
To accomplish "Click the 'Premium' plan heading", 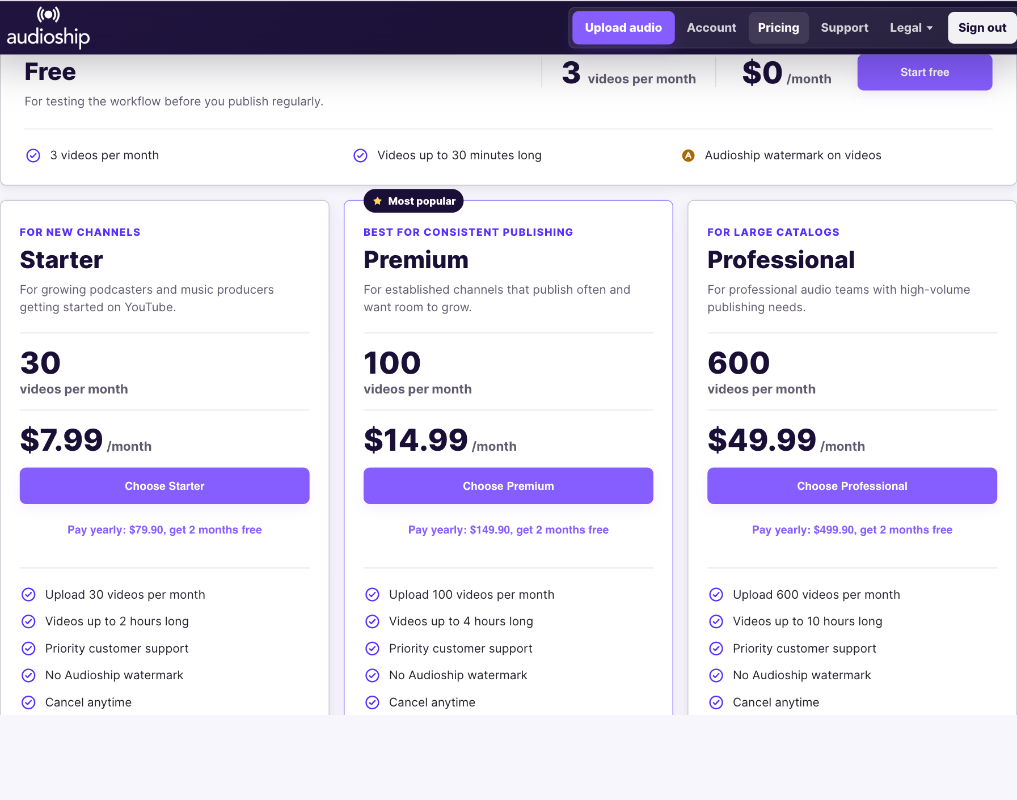I will click(416, 260).
